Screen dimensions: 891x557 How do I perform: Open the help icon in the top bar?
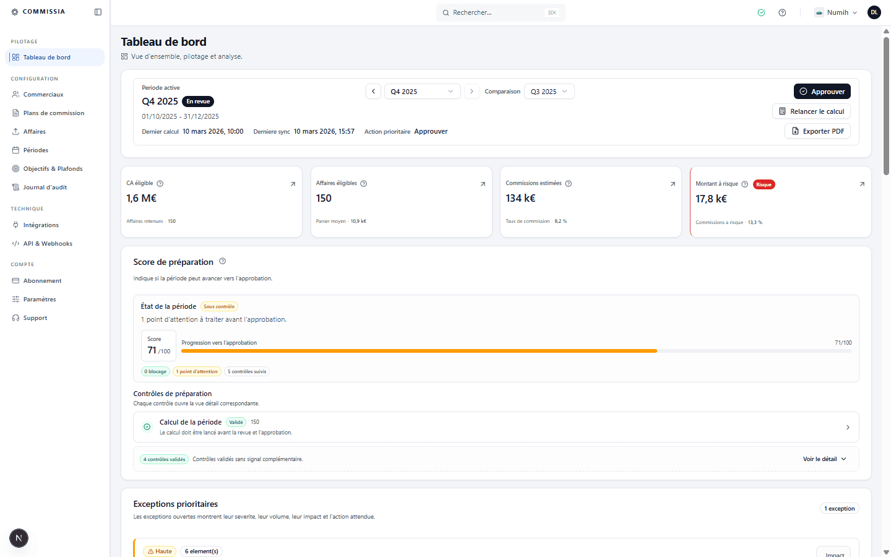coord(782,12)
